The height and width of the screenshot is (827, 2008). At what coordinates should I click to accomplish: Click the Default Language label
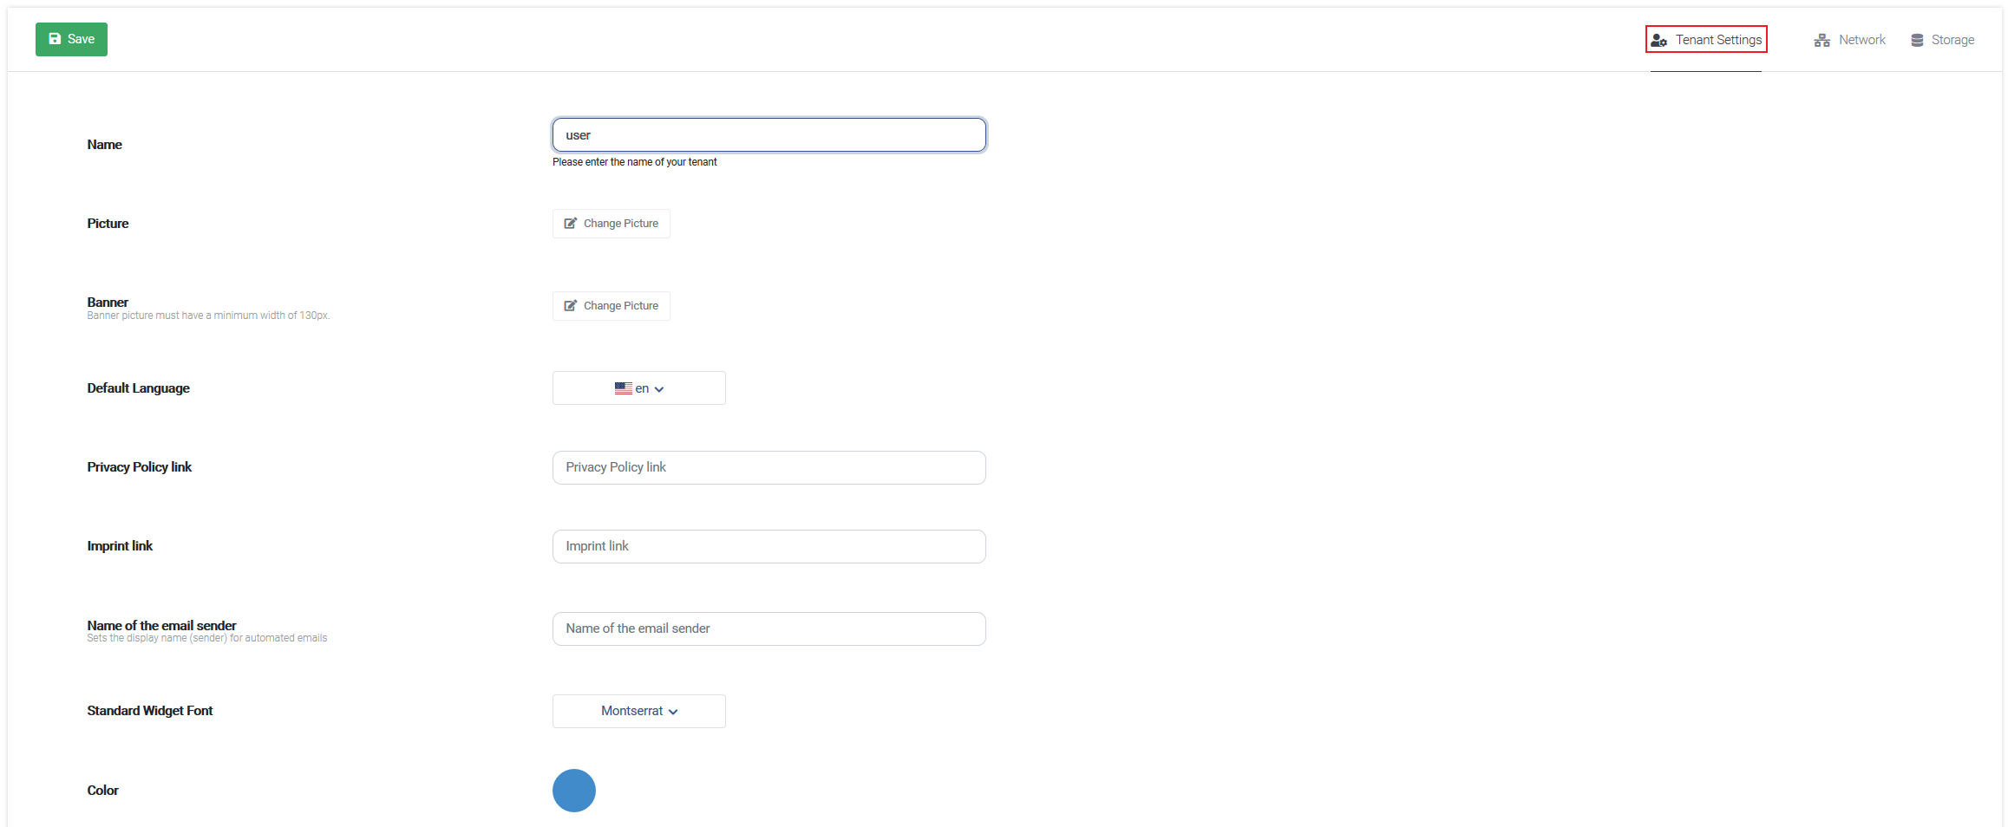138,388
